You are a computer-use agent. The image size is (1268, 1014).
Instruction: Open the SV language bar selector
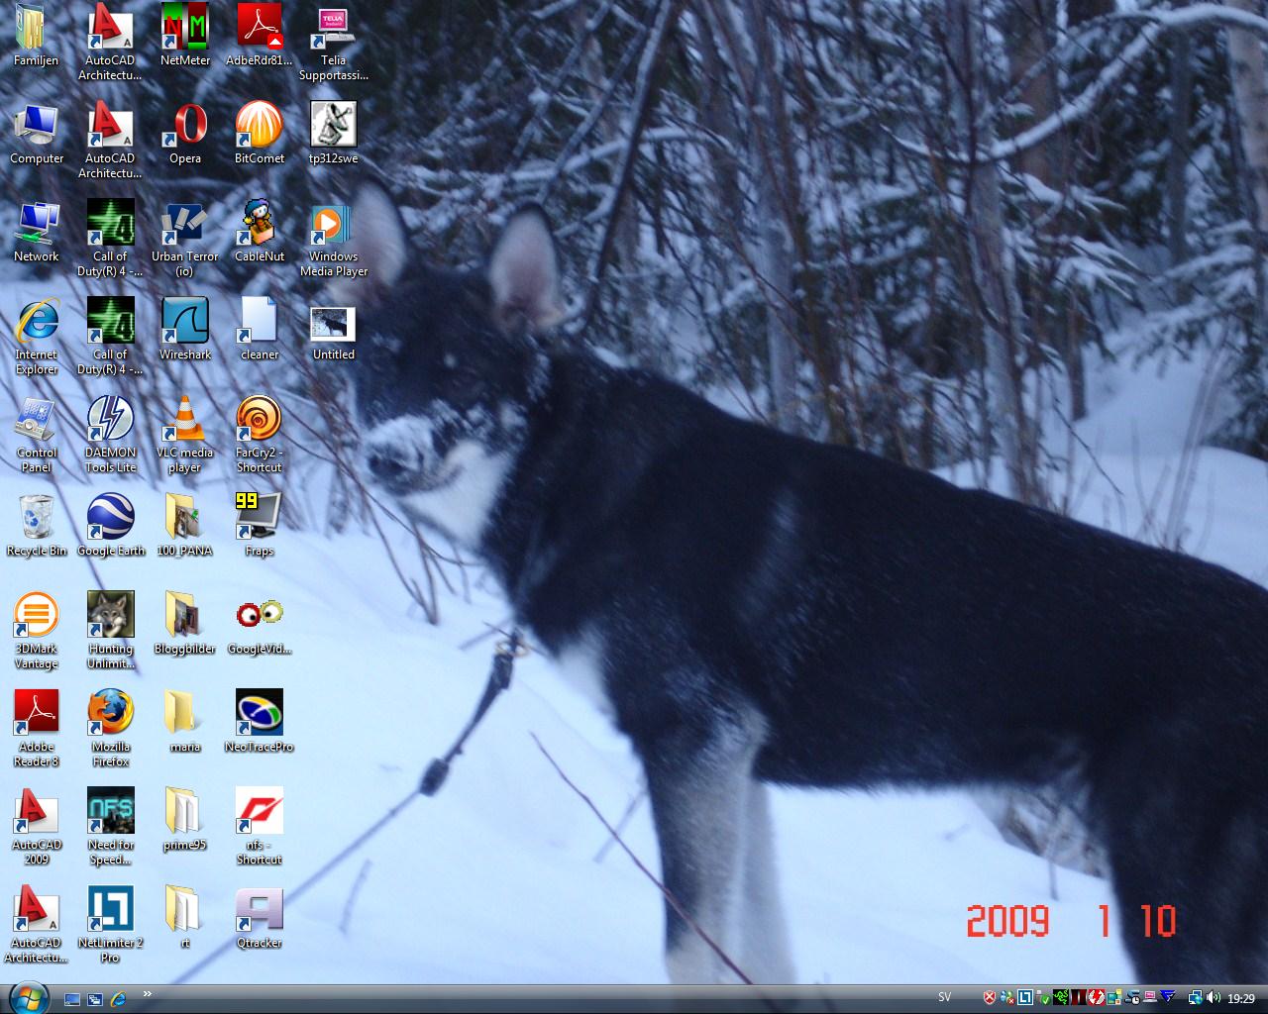point(944,997)
